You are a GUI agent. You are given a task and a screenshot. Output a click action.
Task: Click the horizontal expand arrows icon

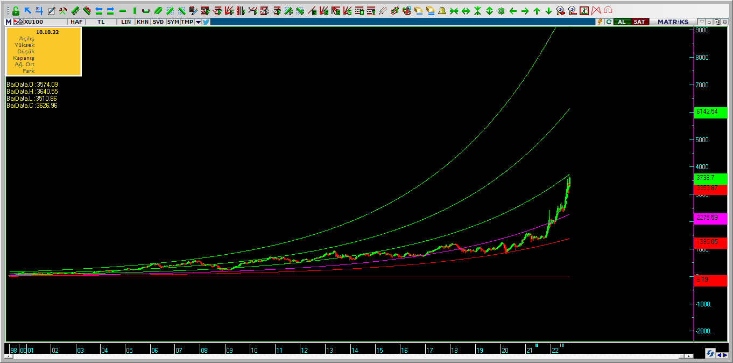tap(466, 11)
